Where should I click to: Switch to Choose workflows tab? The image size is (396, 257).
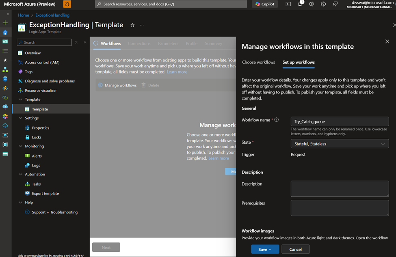tap(258, 63)
